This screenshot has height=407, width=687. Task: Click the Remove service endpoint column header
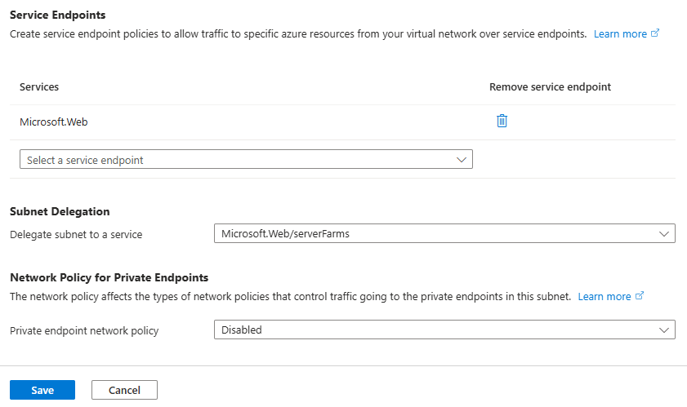pos(550,86)
